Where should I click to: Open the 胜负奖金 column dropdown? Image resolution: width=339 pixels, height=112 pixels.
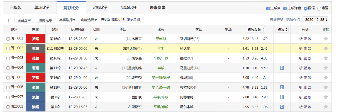click(255, 29)
